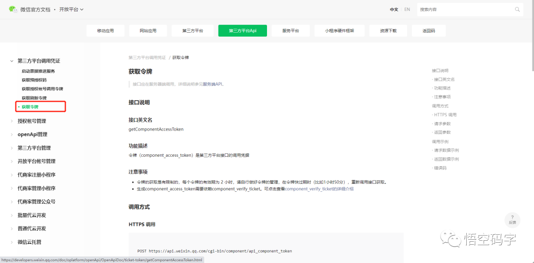Open 获取预授权码 in sidebar
This screenshot has width=534, height=263.
pos(34,80)
